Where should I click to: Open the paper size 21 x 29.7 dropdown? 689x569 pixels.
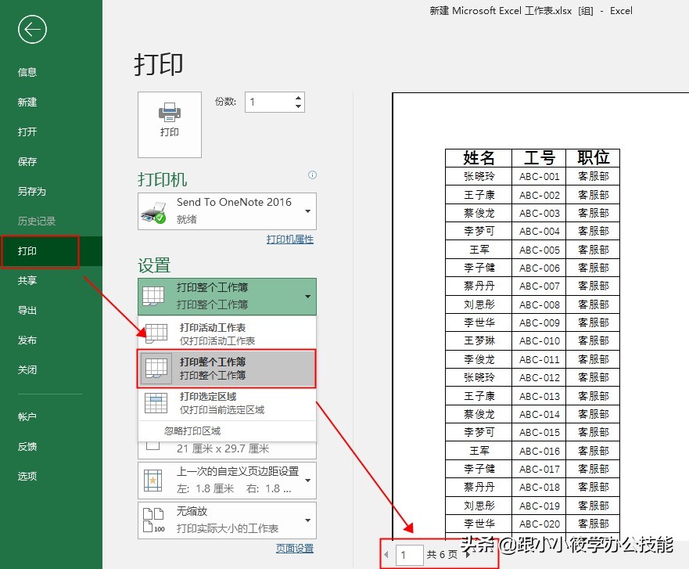[x=227, y=450]
